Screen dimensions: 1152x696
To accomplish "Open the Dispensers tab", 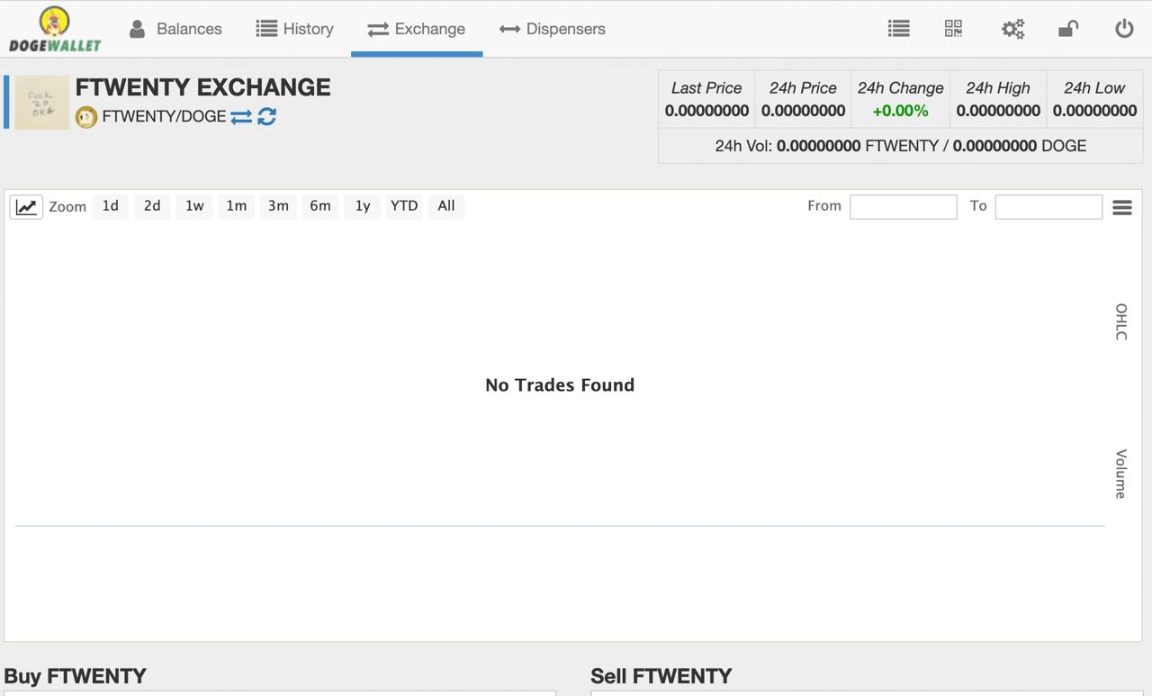I will click(x=553, y=29).
